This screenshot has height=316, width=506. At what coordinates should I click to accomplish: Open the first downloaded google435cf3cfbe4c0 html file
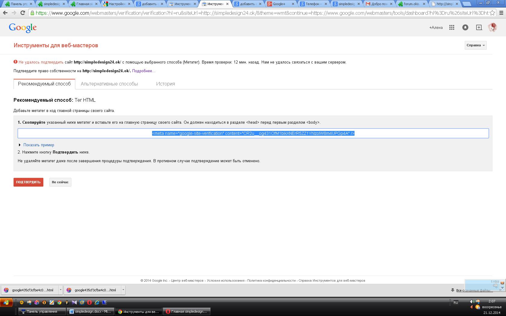(30, 290)
